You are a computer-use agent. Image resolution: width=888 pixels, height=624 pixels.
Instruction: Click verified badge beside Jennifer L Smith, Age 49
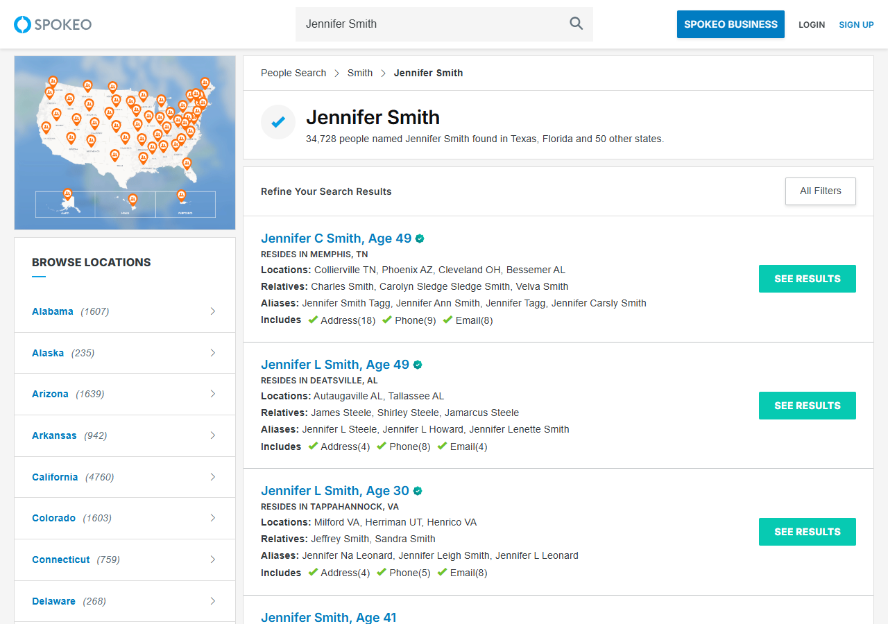pyautogui.click(x=418, y=365)
